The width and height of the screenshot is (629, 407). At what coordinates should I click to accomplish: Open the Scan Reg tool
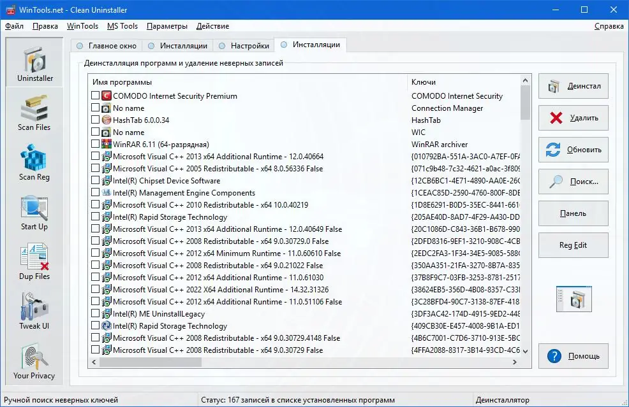[x=34, y=162]
